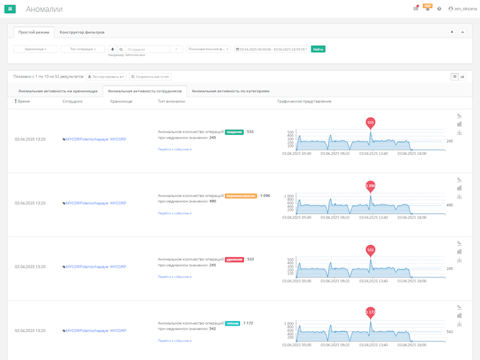Open MYCORP storage link in удаление row

[x=118, y=267]
